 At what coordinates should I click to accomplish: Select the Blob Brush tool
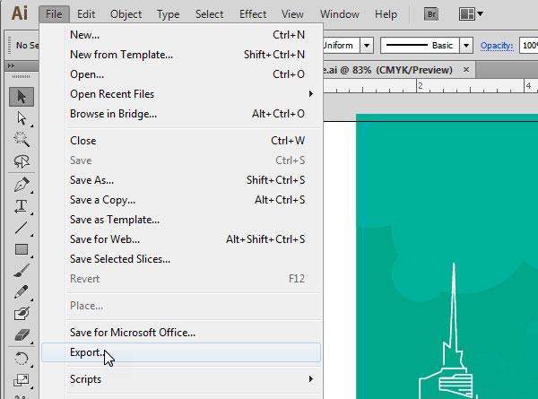(x=22, y=314)
